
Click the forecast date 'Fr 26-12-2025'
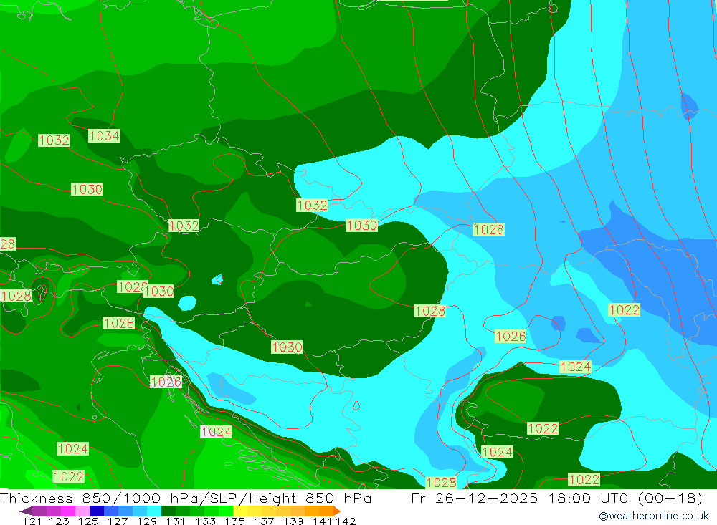[474, 498]
